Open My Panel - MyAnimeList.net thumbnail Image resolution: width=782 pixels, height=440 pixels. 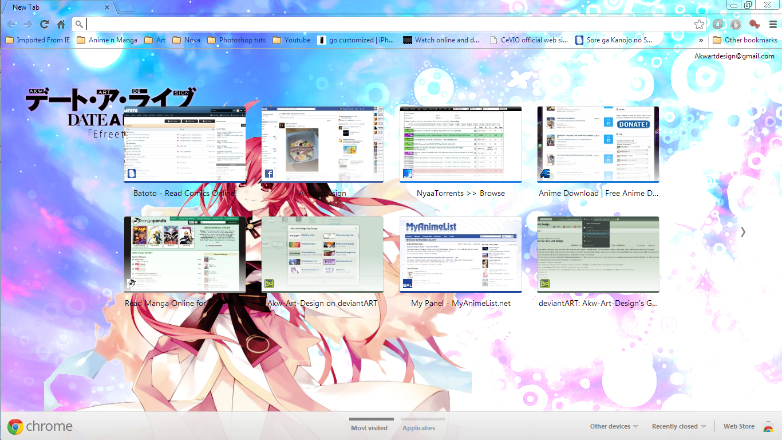point(461,254)
